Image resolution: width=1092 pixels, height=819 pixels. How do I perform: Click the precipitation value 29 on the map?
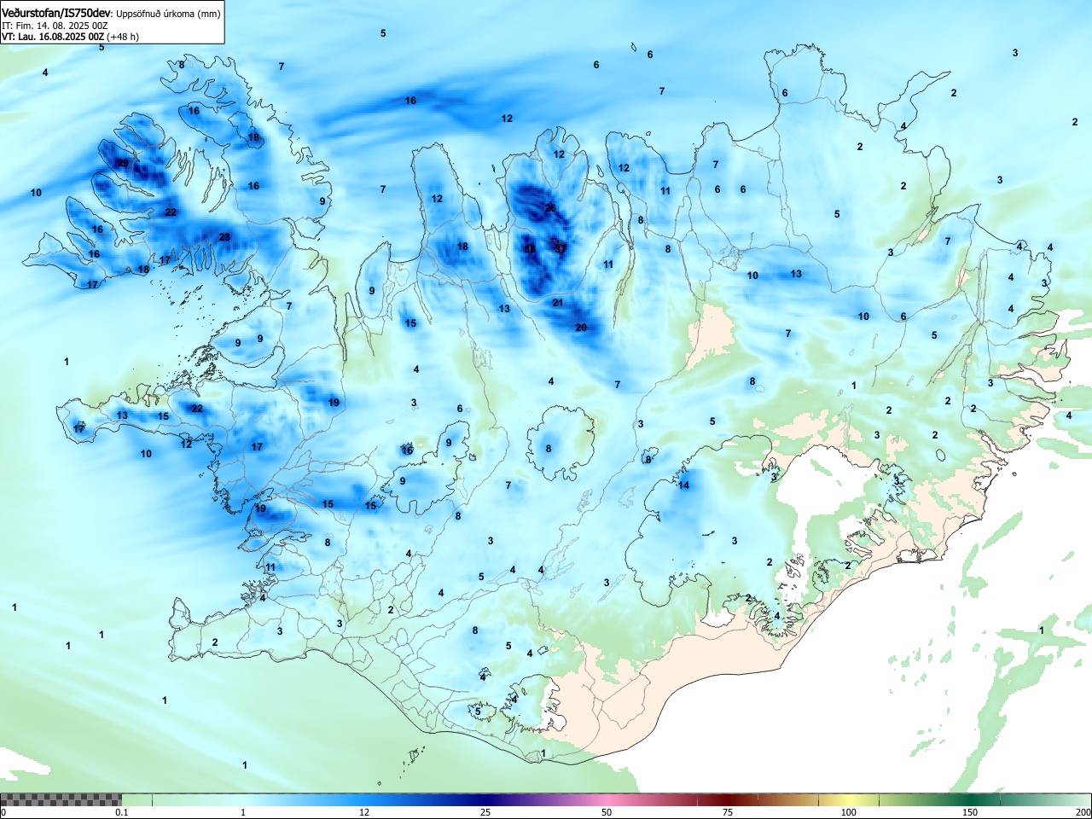coord(123,163)
